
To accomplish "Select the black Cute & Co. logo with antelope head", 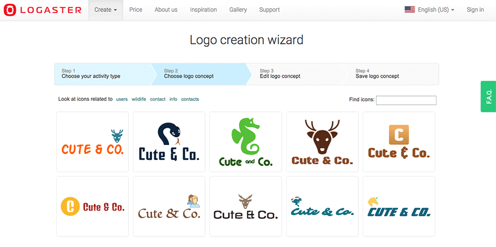I will click(245, 206).
